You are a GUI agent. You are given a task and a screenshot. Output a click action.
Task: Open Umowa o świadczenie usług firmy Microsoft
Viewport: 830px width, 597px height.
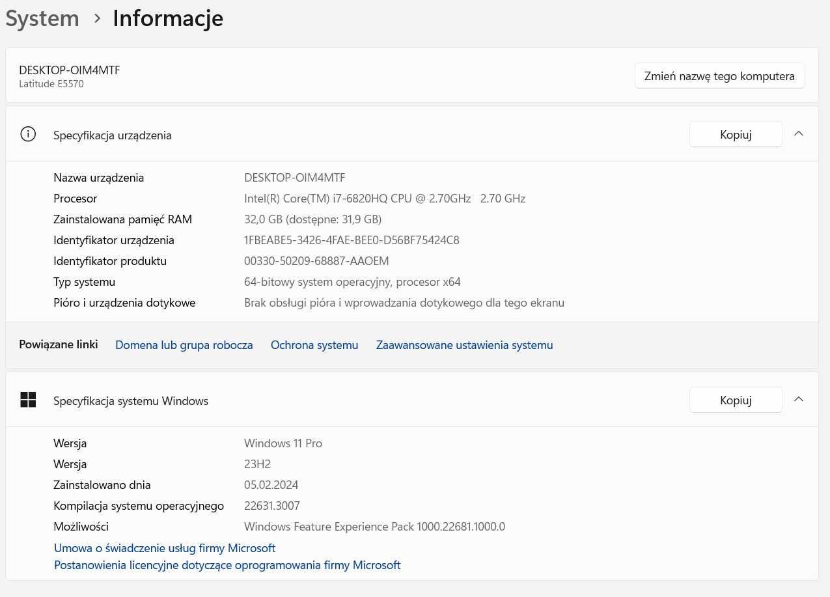(x=165, y=548)
